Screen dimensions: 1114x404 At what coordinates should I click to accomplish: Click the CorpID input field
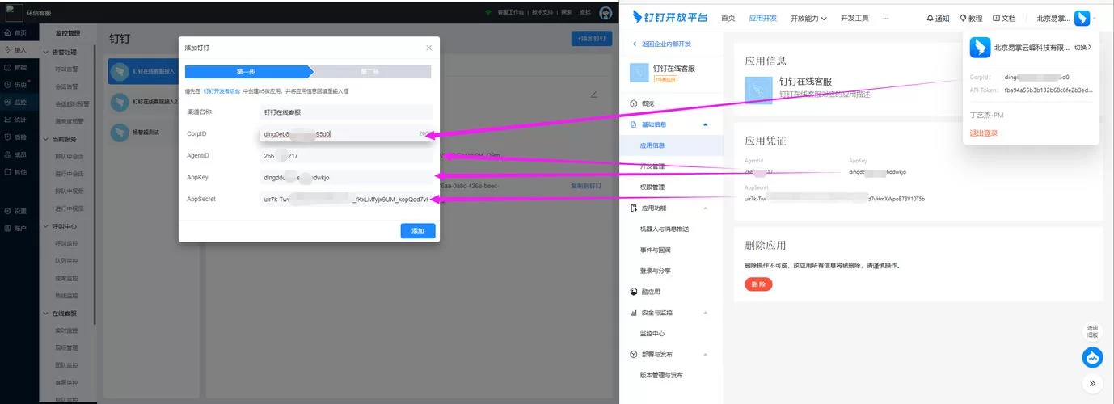click(x=346, y=133)
